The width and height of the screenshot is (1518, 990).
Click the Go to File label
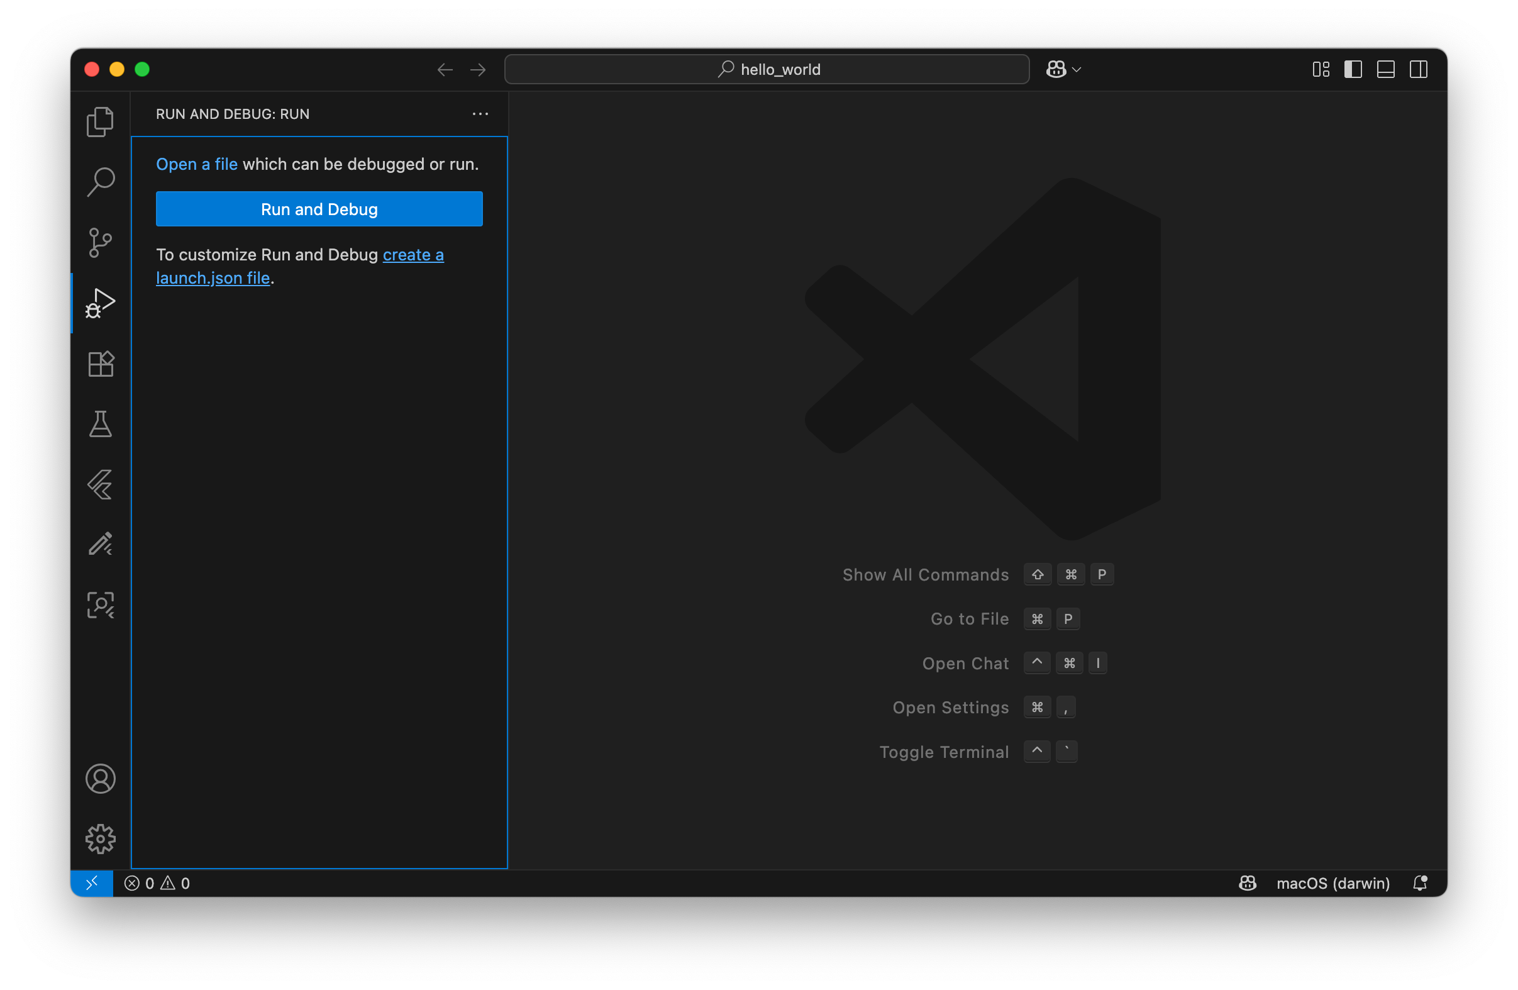pyautogui.click(x=970, y=619)
